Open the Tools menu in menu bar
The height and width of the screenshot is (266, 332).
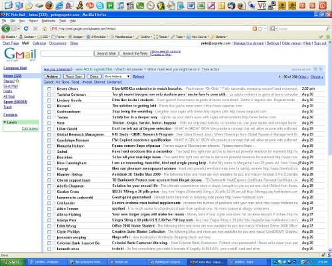[62, 21]
